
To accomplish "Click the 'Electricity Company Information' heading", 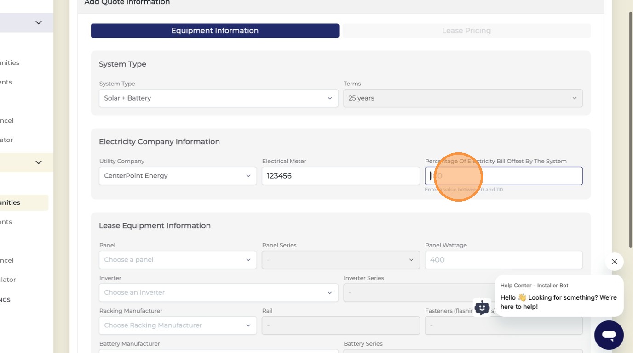I will coord(159,142).
